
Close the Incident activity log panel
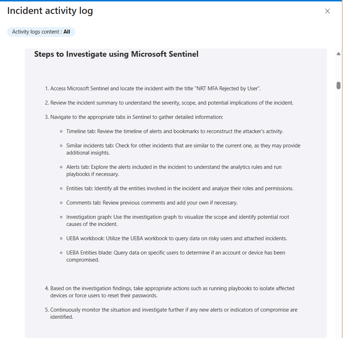327,11
